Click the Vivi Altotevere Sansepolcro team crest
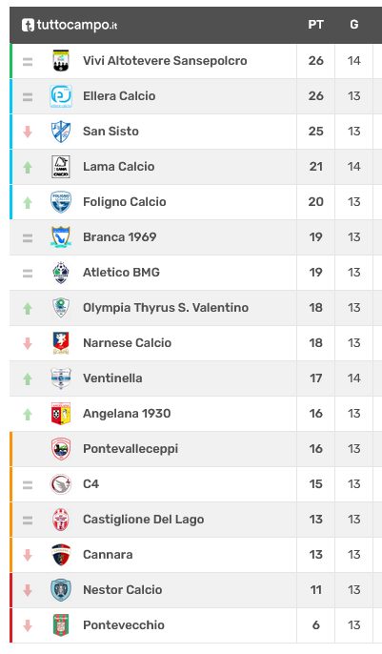Screen dimensions: 382x654 (61, 61)
